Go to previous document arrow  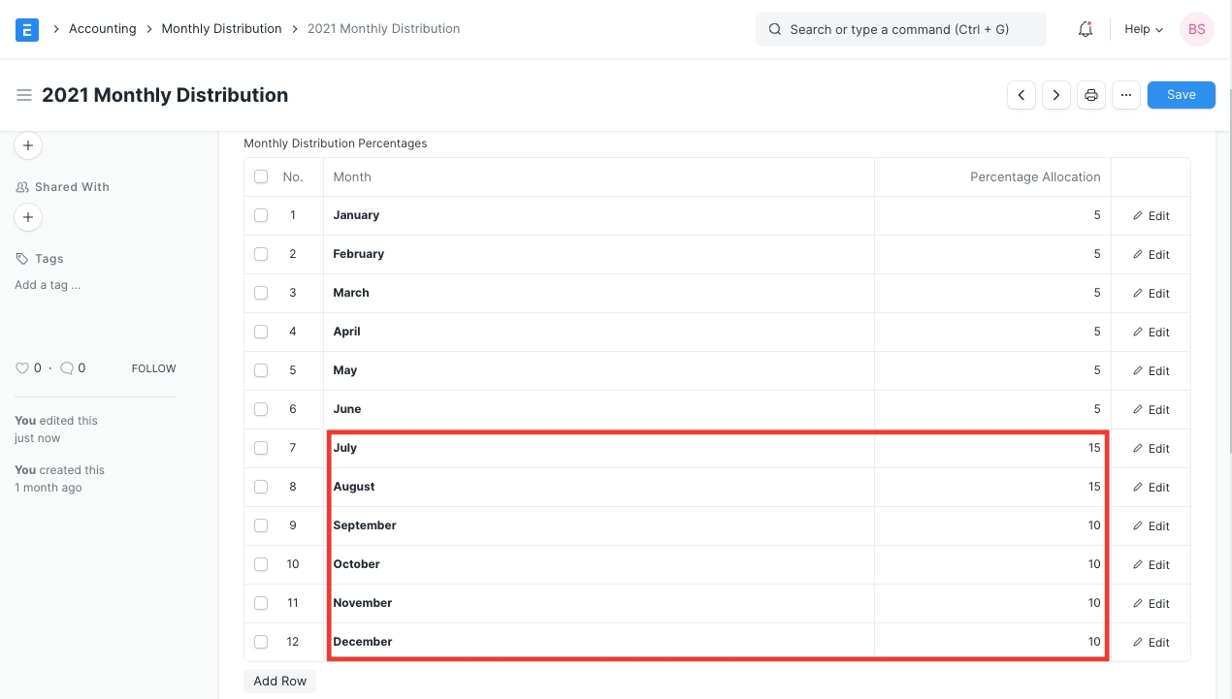coord(1021,95)
